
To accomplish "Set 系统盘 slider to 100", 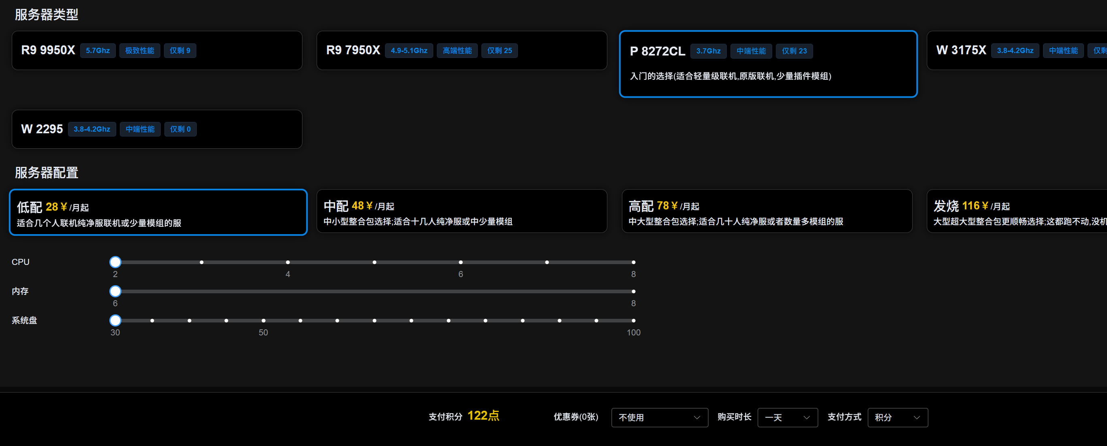I will pos(633,321).
